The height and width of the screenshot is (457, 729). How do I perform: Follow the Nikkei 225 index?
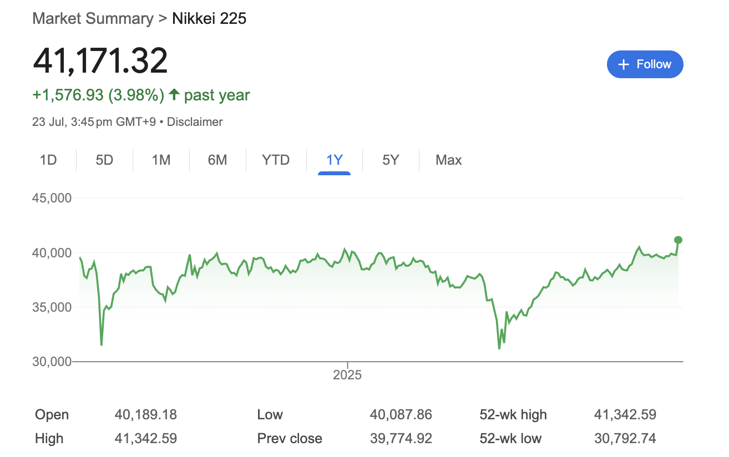coord(645,64)
